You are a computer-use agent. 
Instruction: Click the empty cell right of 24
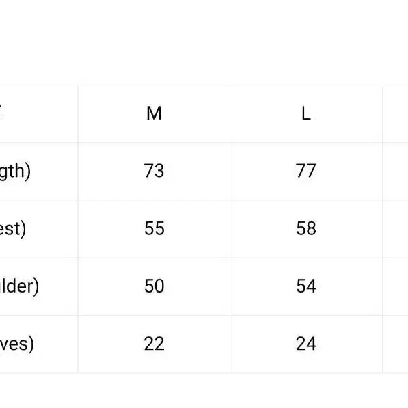(395, 344)
